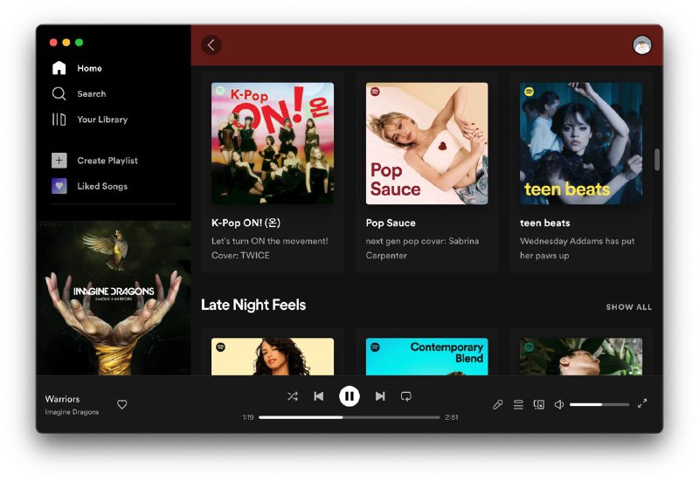Click the 1:19 elapsed time label
699x481 pixels.
tap(248, 417)
